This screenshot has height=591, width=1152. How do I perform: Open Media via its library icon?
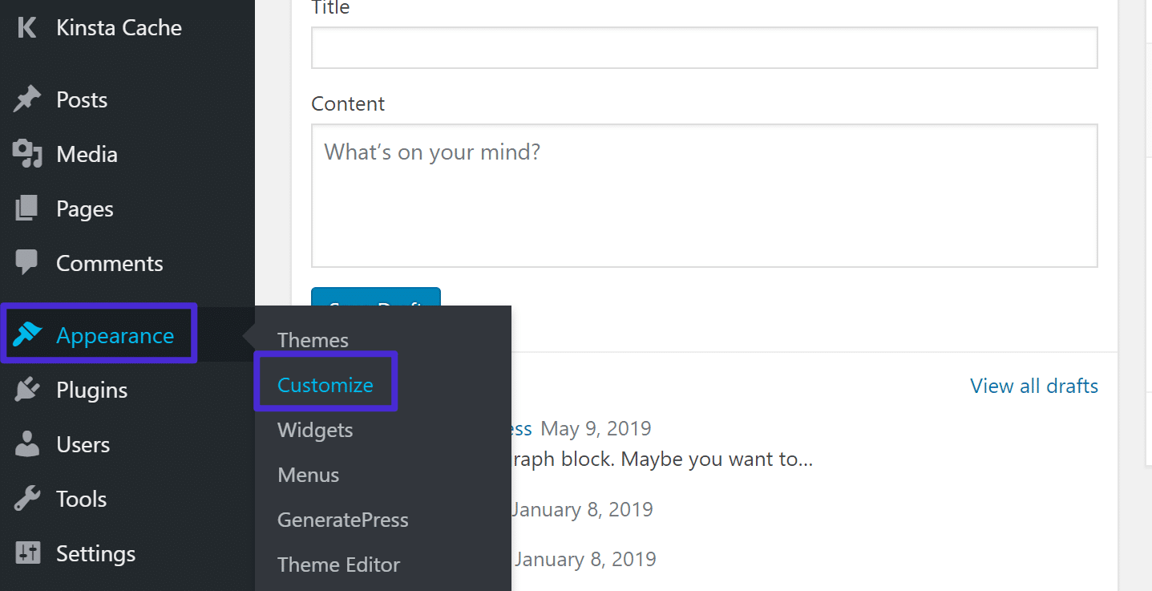(29, 153)
